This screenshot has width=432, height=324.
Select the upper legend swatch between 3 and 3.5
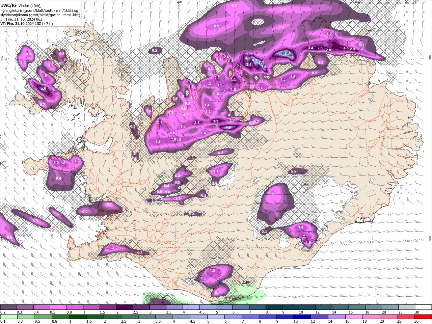point(158,307)
